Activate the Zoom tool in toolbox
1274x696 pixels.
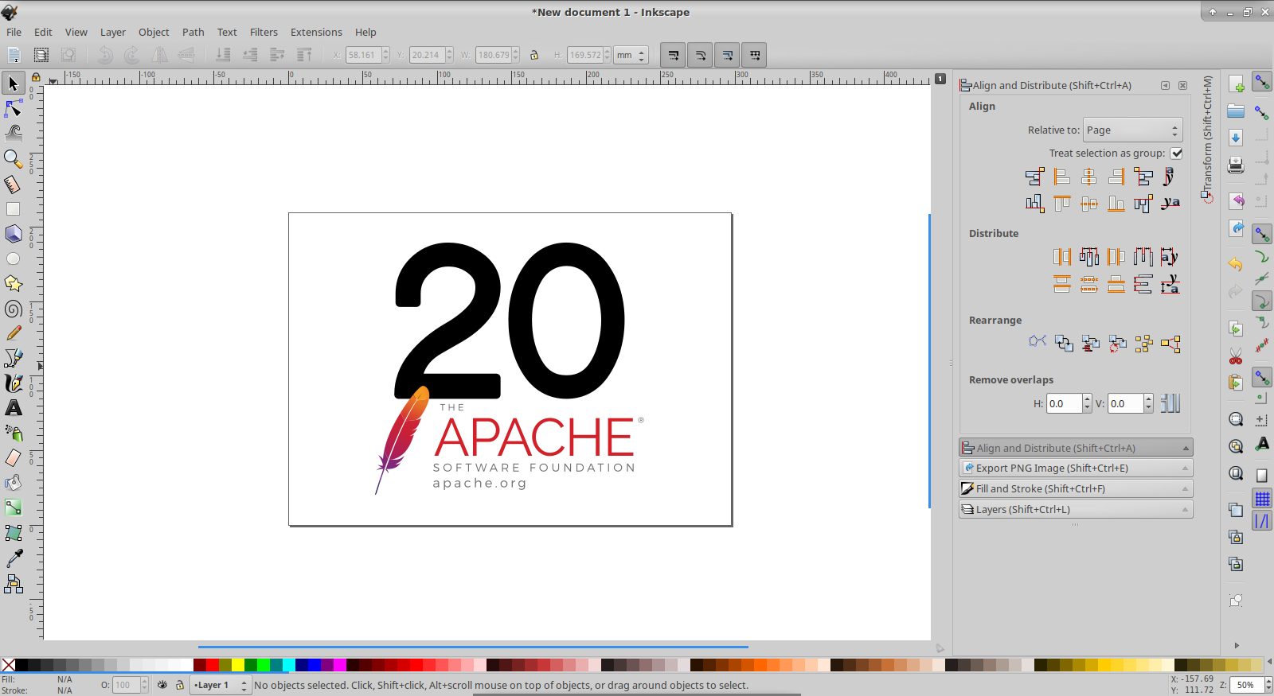click(x=14, y=159)
